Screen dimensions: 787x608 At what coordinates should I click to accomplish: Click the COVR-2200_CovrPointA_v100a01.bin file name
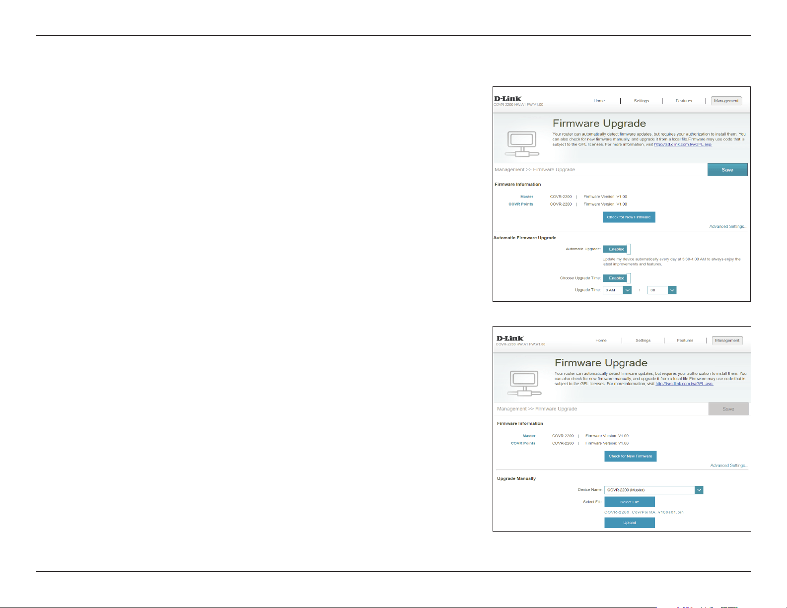[x=644, y=512]
